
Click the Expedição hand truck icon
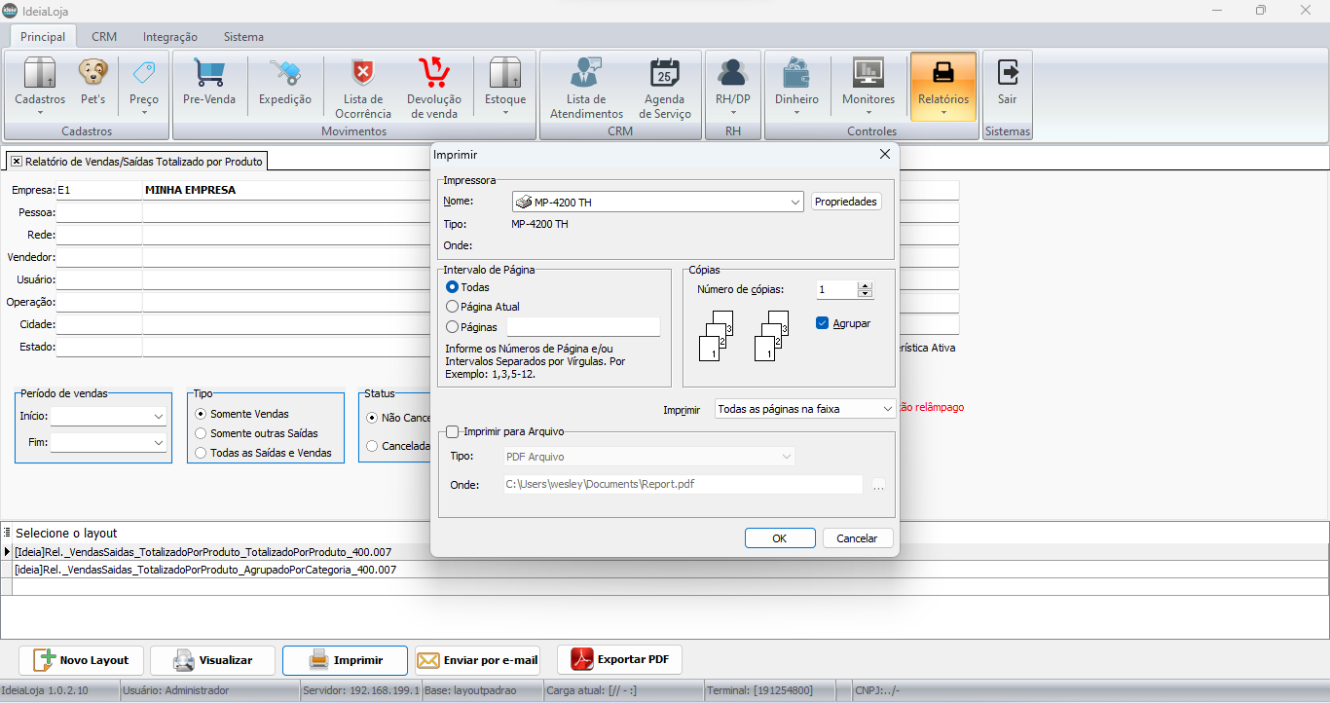click(285, 74)
